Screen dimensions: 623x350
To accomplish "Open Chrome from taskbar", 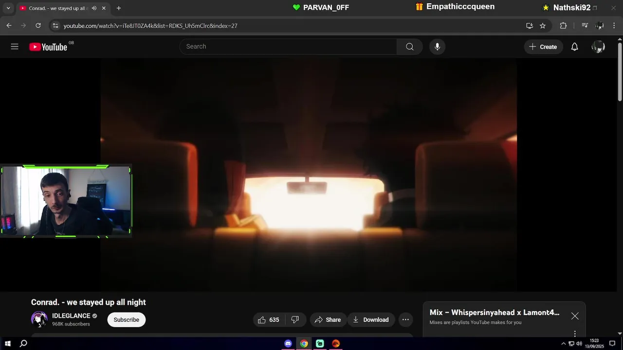I will [304, 344].
